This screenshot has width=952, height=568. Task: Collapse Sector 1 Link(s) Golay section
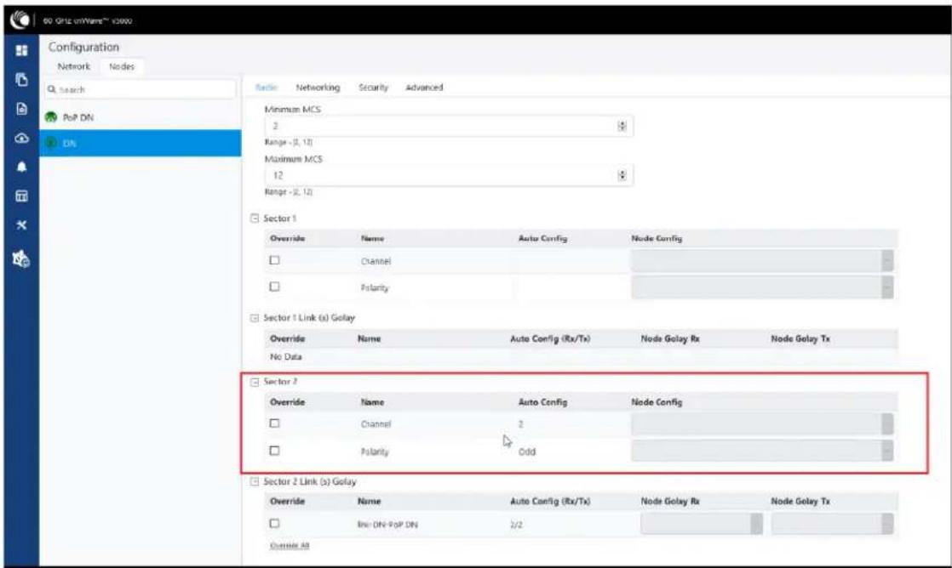(x=255, y=318)
